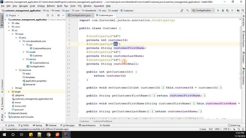Open Windows Start menu
This screenshot has height=138, width=246.
coord(4,135)
